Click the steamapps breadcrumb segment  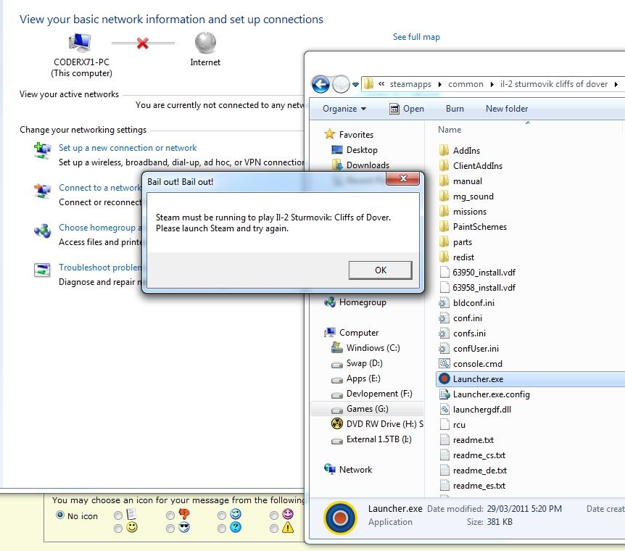click(410, 84)
